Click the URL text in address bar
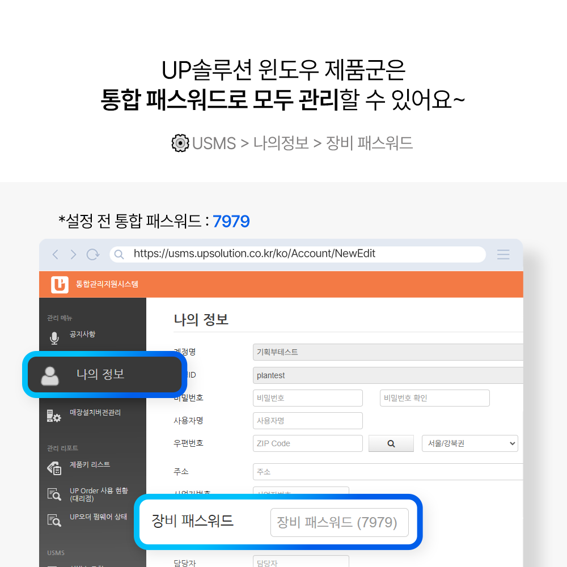The height and width of the screenshot is (567, 567). pos(254,253)
